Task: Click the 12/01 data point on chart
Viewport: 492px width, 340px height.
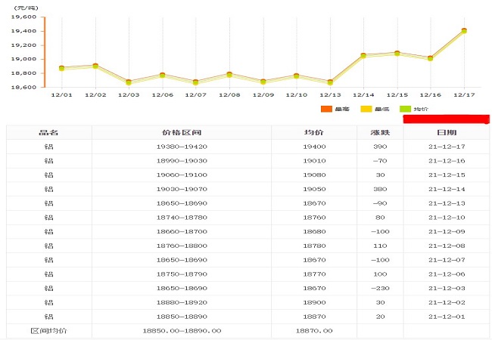Action: (x=61, y=68)
